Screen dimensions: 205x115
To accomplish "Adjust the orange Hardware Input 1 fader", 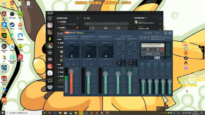I will (71, 71).
